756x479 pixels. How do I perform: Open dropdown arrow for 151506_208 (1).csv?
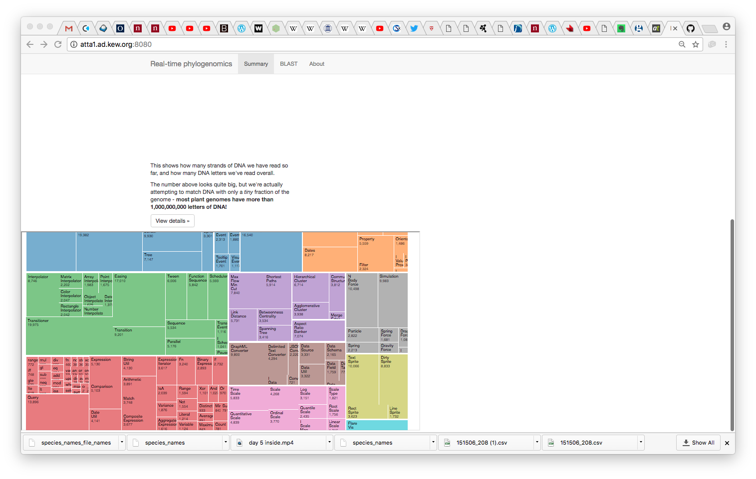tap(537, 442)
